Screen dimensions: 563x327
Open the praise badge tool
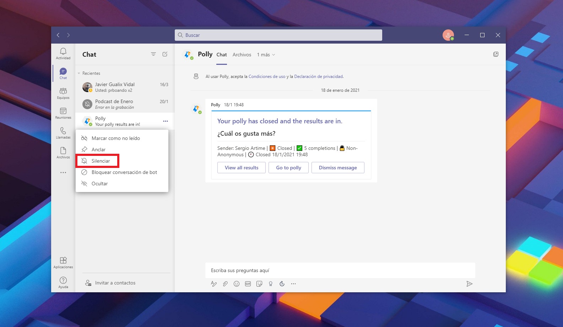[271, 284]
